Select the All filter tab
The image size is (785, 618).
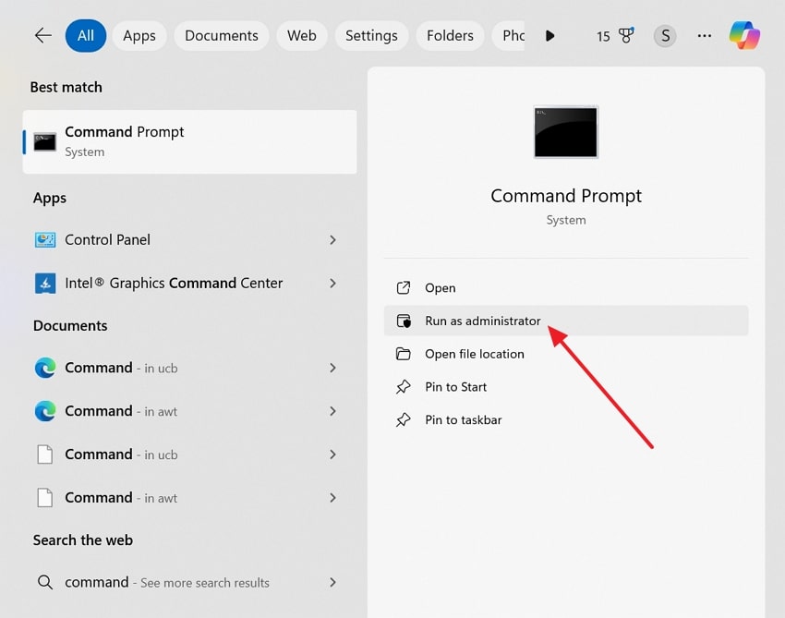(86, 35)
